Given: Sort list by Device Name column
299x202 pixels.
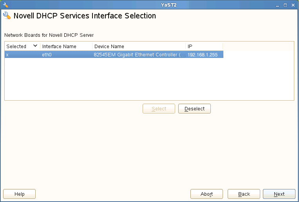Looking at the screenshot, I should [x=109, y=46].
